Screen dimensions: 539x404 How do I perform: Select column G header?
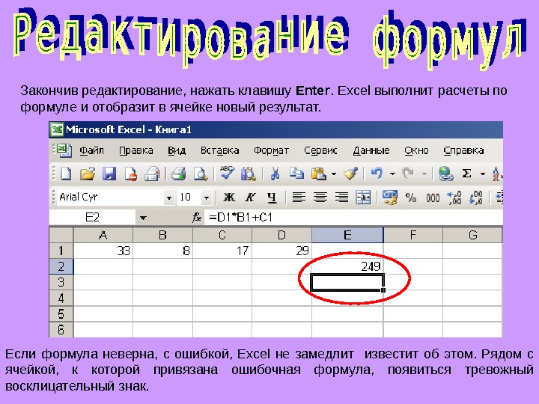[472, 235]
